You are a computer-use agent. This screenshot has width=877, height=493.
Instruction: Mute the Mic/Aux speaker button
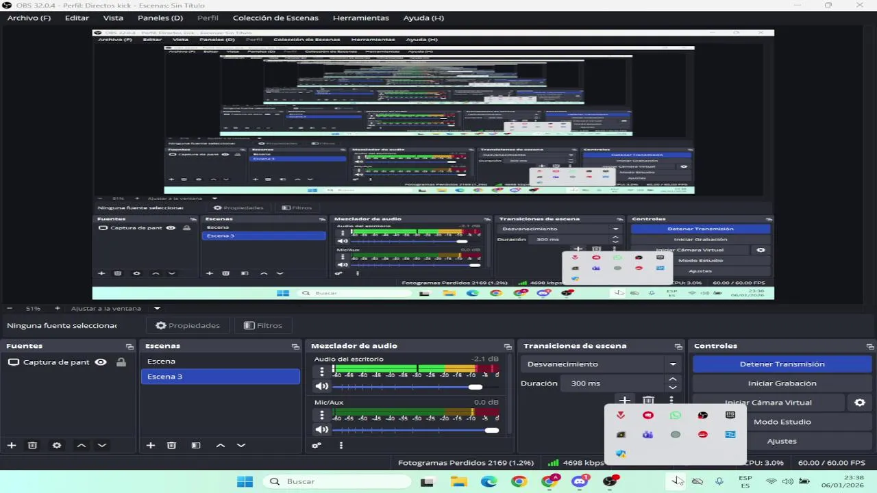pyautogui.click(x=321, y=430)
